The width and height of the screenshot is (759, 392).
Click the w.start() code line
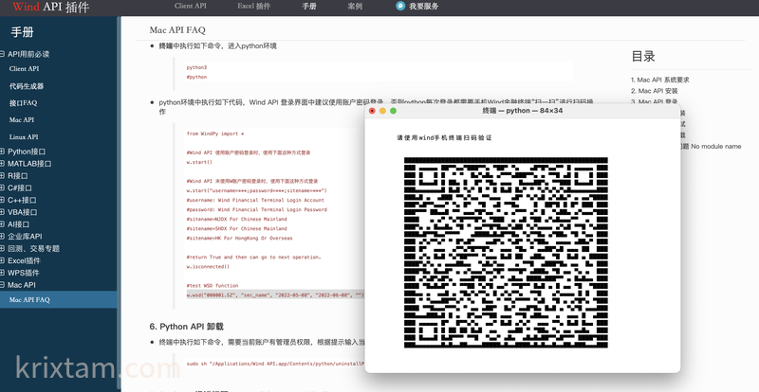(x=199, y=163)
